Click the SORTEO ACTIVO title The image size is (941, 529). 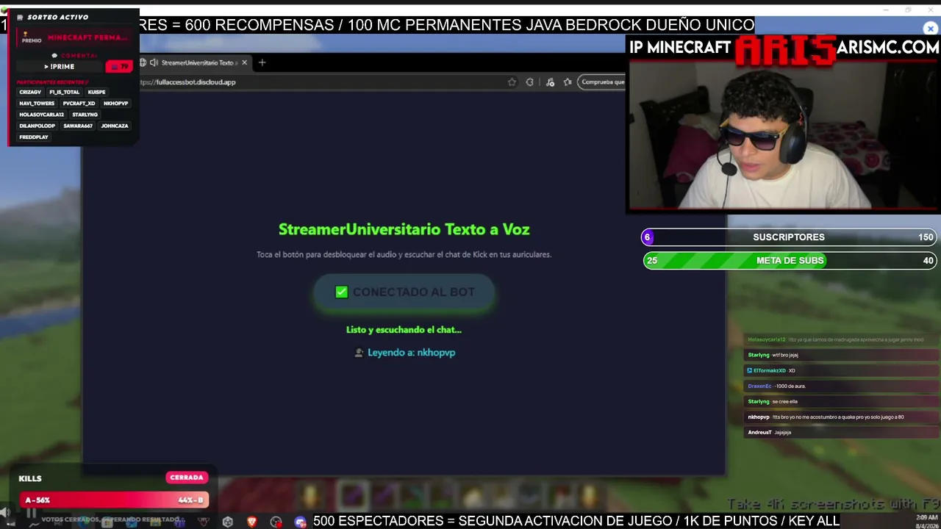tap(57, 17)
